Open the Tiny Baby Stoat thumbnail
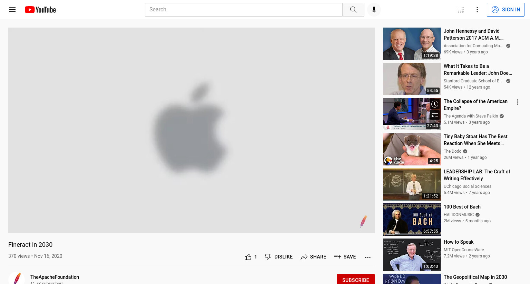 412,149
